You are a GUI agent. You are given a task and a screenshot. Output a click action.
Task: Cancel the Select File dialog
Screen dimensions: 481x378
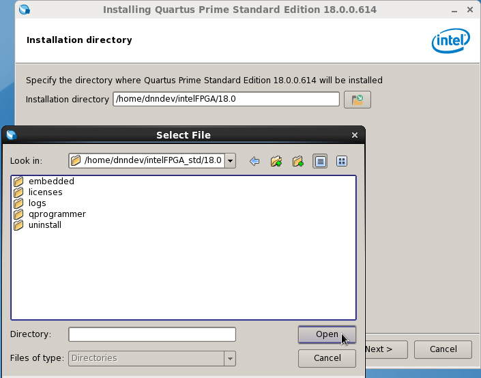pos(327,358)
